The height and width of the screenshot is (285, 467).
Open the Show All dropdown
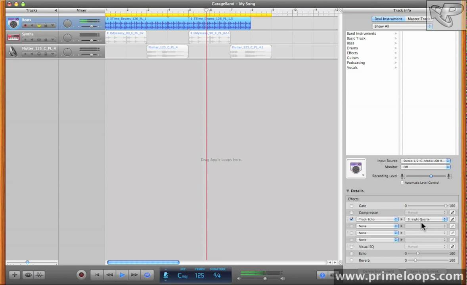click(402, 26)
